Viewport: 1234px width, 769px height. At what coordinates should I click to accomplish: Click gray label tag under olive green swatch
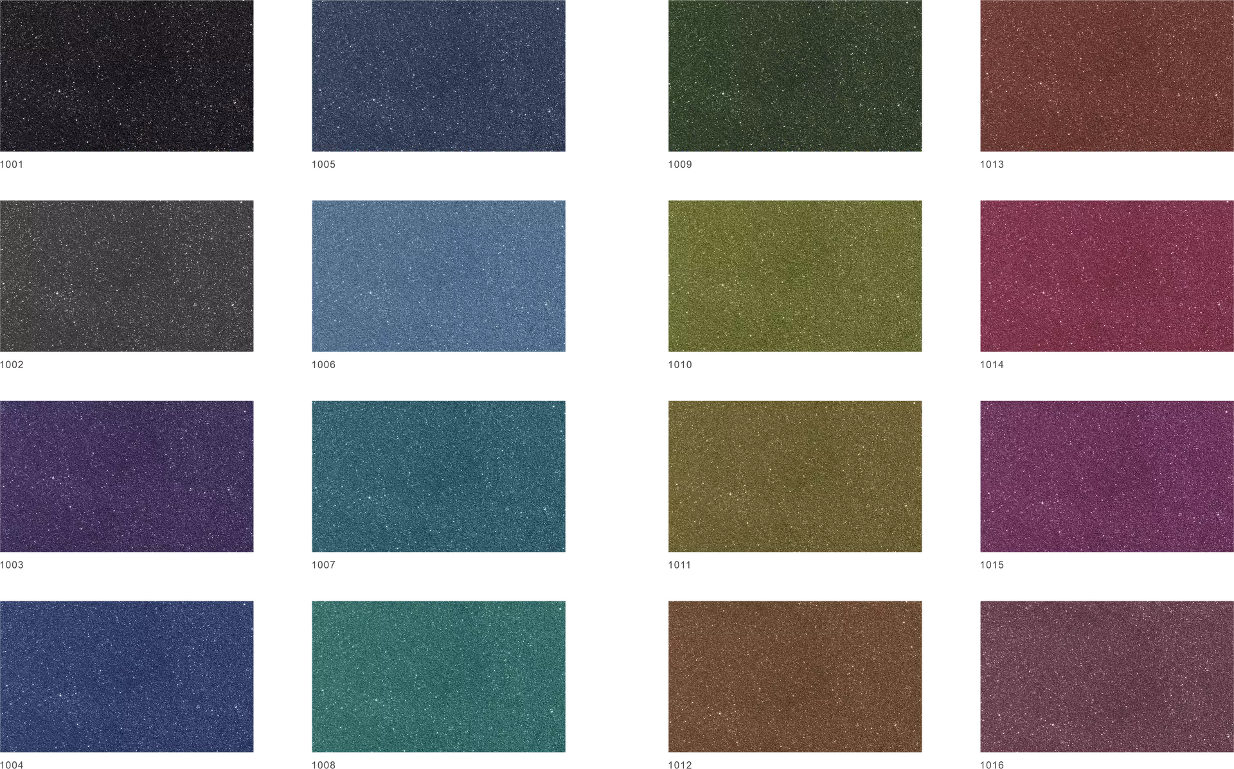click(678, 363)
